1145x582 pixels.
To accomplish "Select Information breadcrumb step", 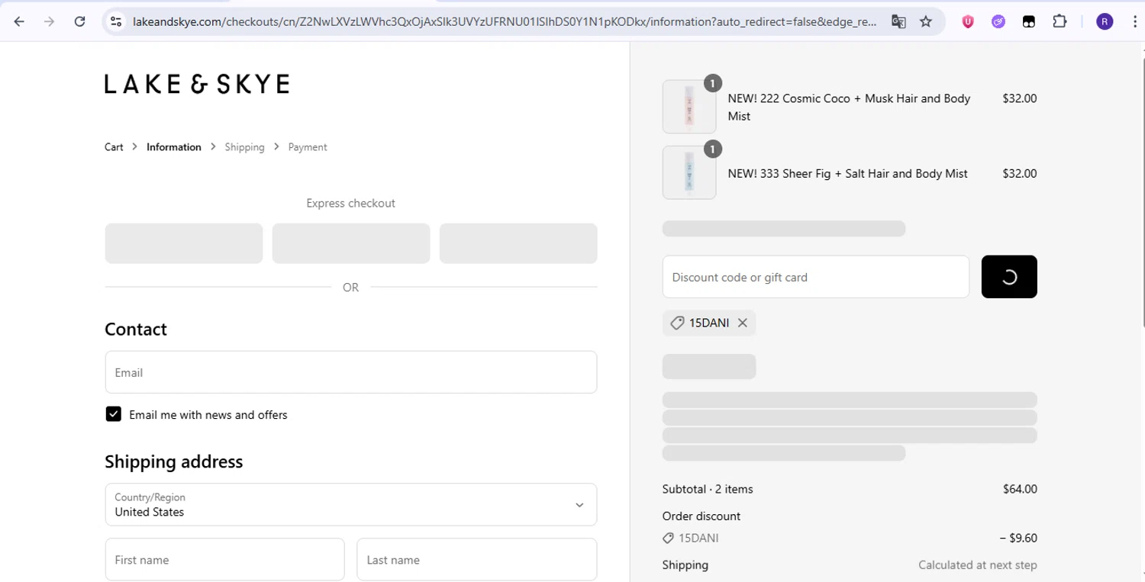I will pos(174,147).
